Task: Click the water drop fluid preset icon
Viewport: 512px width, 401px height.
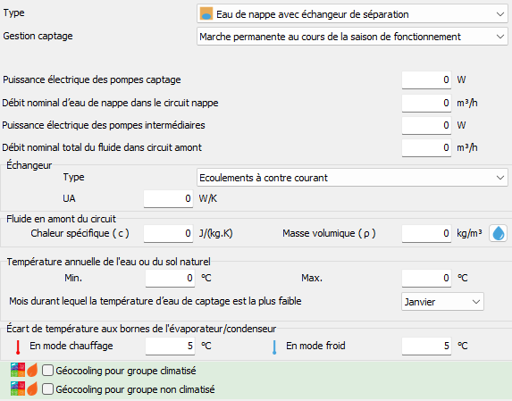Action: pyautogui.click(x=498, y=233)
